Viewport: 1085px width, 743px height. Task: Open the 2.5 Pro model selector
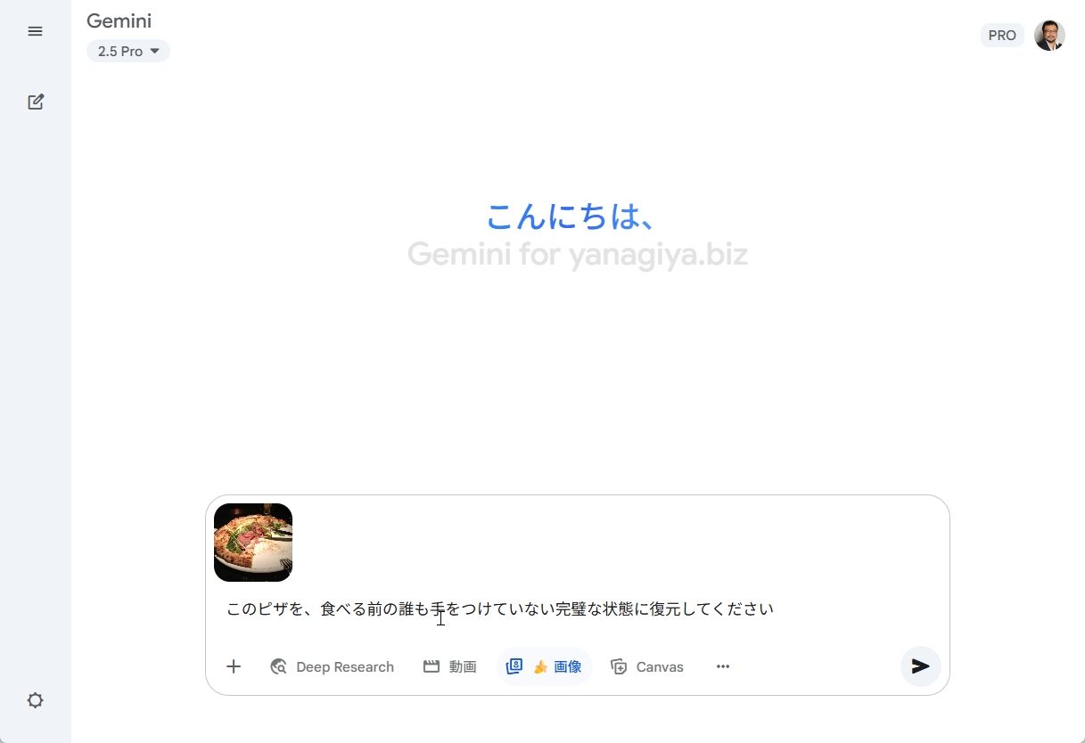(128, 52)
